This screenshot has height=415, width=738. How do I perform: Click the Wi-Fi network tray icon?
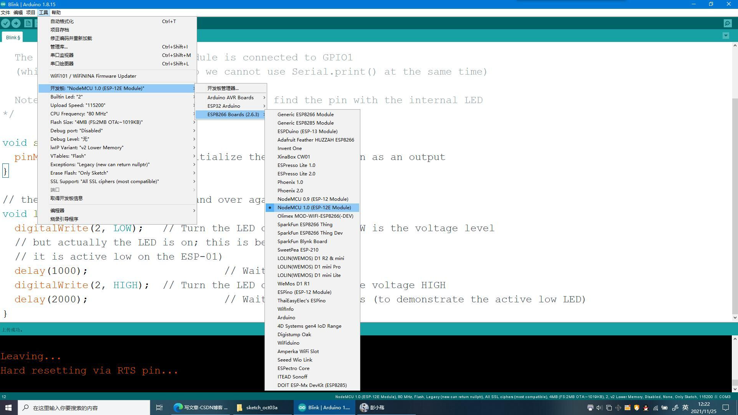[655, 408]
